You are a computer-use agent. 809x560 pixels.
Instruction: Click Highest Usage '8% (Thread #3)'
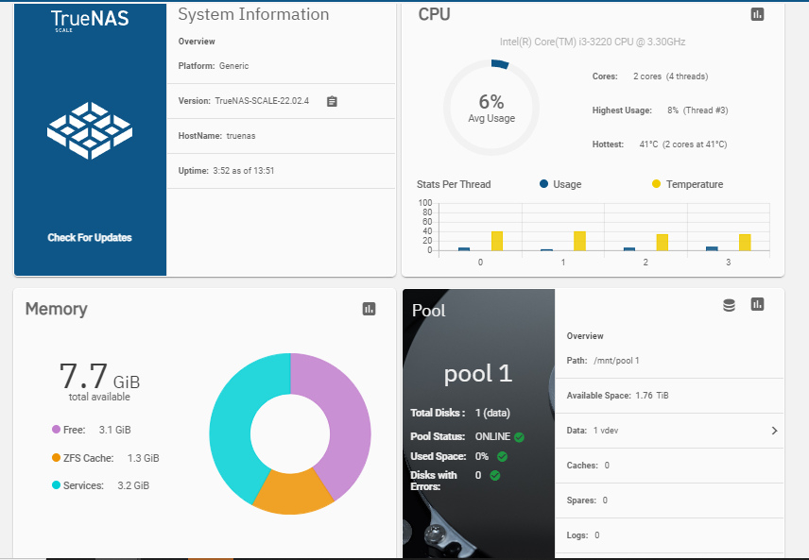697,110
